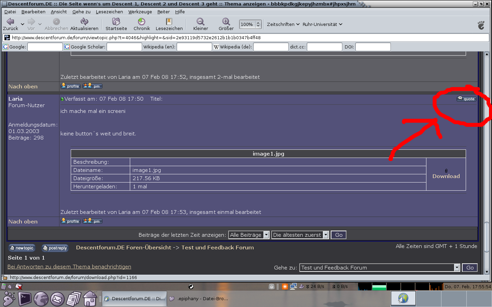The image size is (492, 307).
Task: Click the notify on replies link
Action: pyautogui.click(x=69, y=267)
